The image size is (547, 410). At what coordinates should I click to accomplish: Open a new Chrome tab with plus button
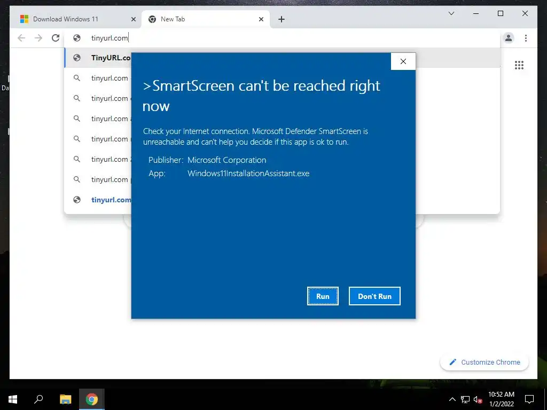[x=282, y=20]
